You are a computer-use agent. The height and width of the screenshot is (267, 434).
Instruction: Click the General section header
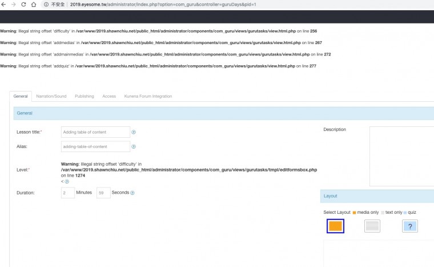click(x=224, y=113)
